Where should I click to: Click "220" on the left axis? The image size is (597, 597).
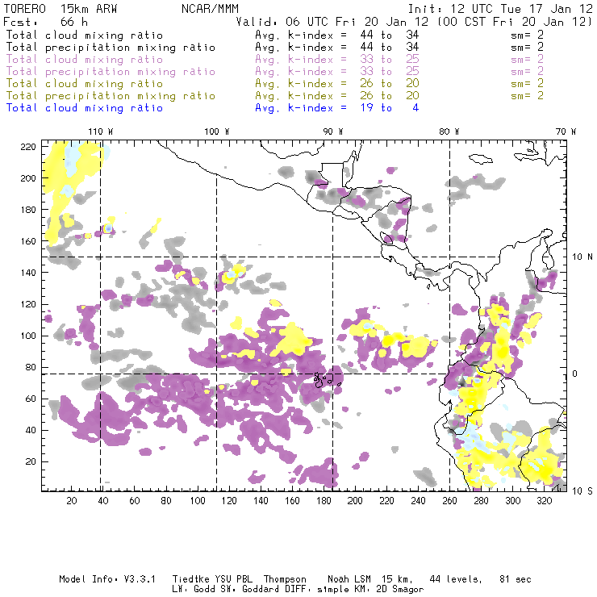pyautogui.click(x=28, y=147)
